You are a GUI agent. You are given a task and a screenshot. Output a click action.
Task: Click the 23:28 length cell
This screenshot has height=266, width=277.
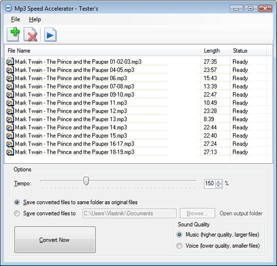(x=210, y=111)
